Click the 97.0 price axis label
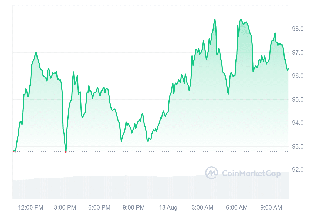 click(298, 52)
